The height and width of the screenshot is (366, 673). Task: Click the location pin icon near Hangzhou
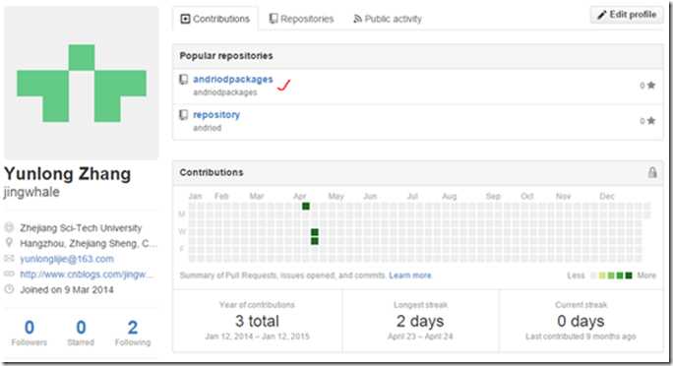point(9,243)
